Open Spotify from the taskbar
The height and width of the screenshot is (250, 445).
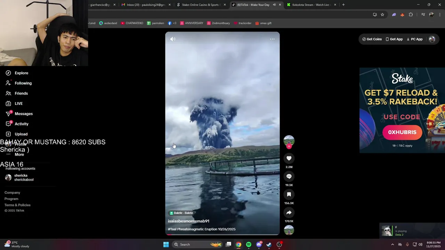point(249,244)
